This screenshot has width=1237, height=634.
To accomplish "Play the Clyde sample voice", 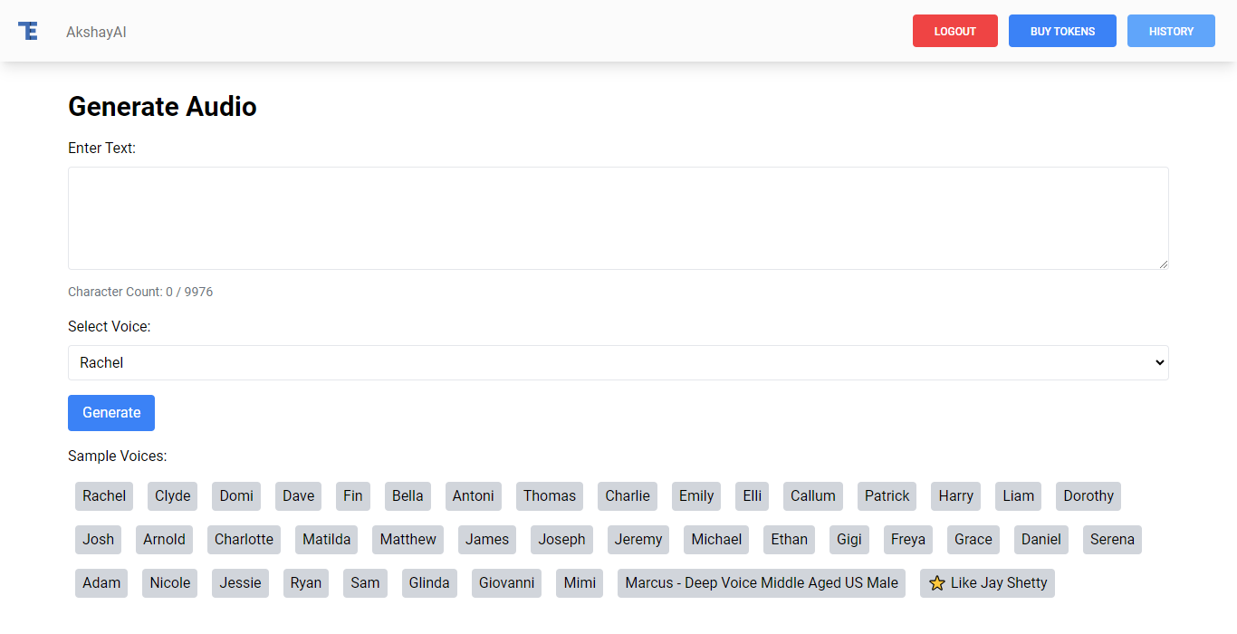I will point(172,496).
